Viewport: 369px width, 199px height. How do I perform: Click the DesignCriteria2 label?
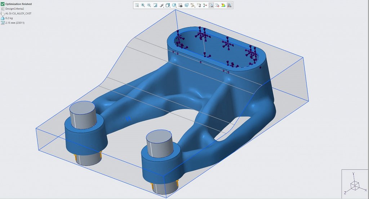coord(15,8)
